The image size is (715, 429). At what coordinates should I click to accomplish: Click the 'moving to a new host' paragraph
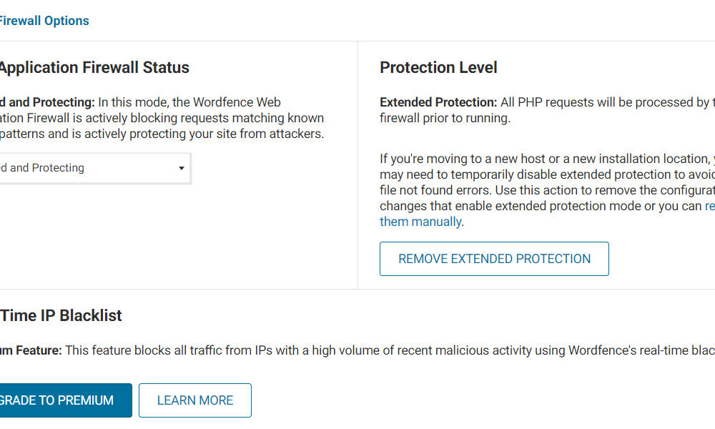(x=543, y=159)
